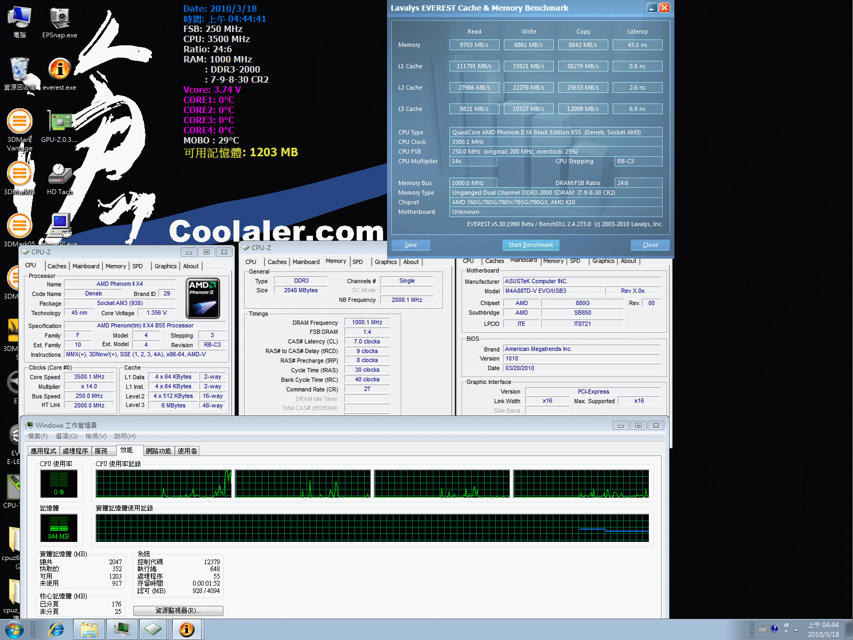The width and height of the screenshot is (853, 640).
Task: Click the Core Voltage 1.356 V field
Action: (x=157, y=313)
